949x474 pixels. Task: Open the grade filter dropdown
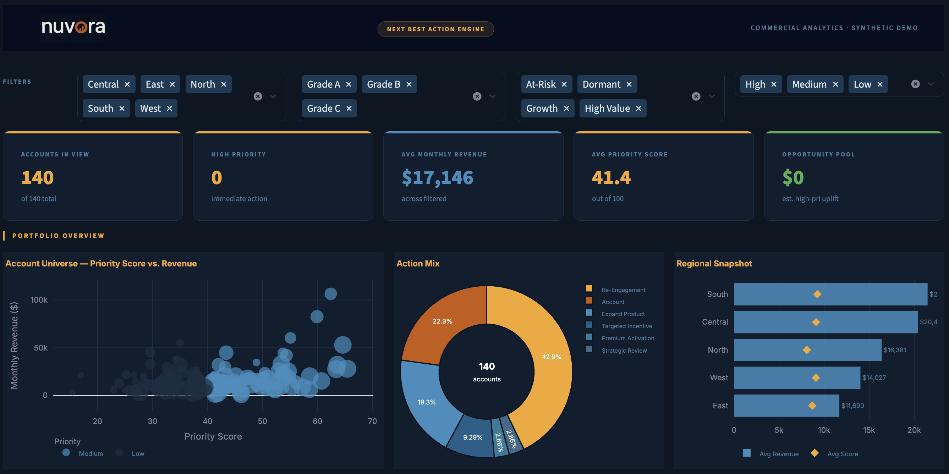[x=492, y=96]
